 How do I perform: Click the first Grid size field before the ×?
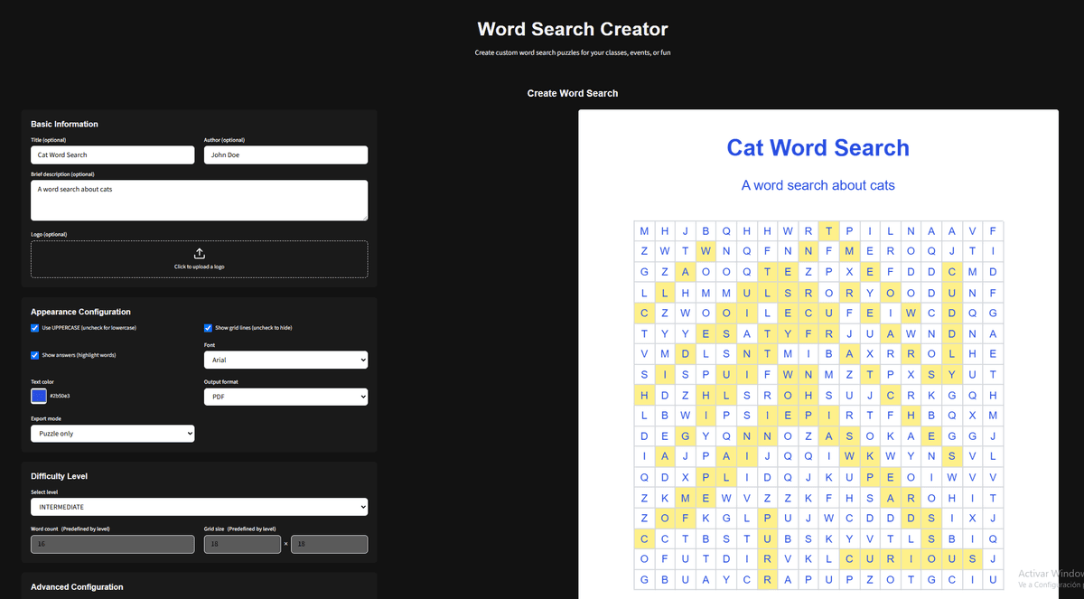pos(242,544)
